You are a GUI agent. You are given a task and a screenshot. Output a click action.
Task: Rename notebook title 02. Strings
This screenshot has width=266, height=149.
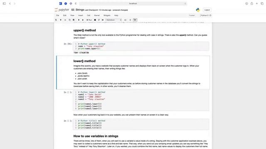78,10
